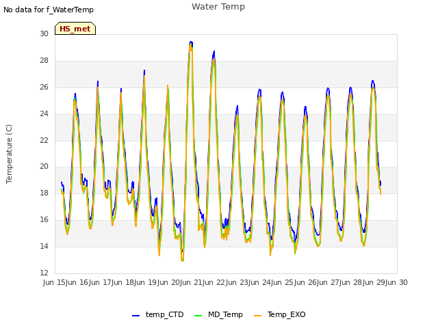The width and height of the screenshot is (438, 328).
Task: Click the Jun 16 x-axis label
Action: pyautogui.click(x=78, y=282)
